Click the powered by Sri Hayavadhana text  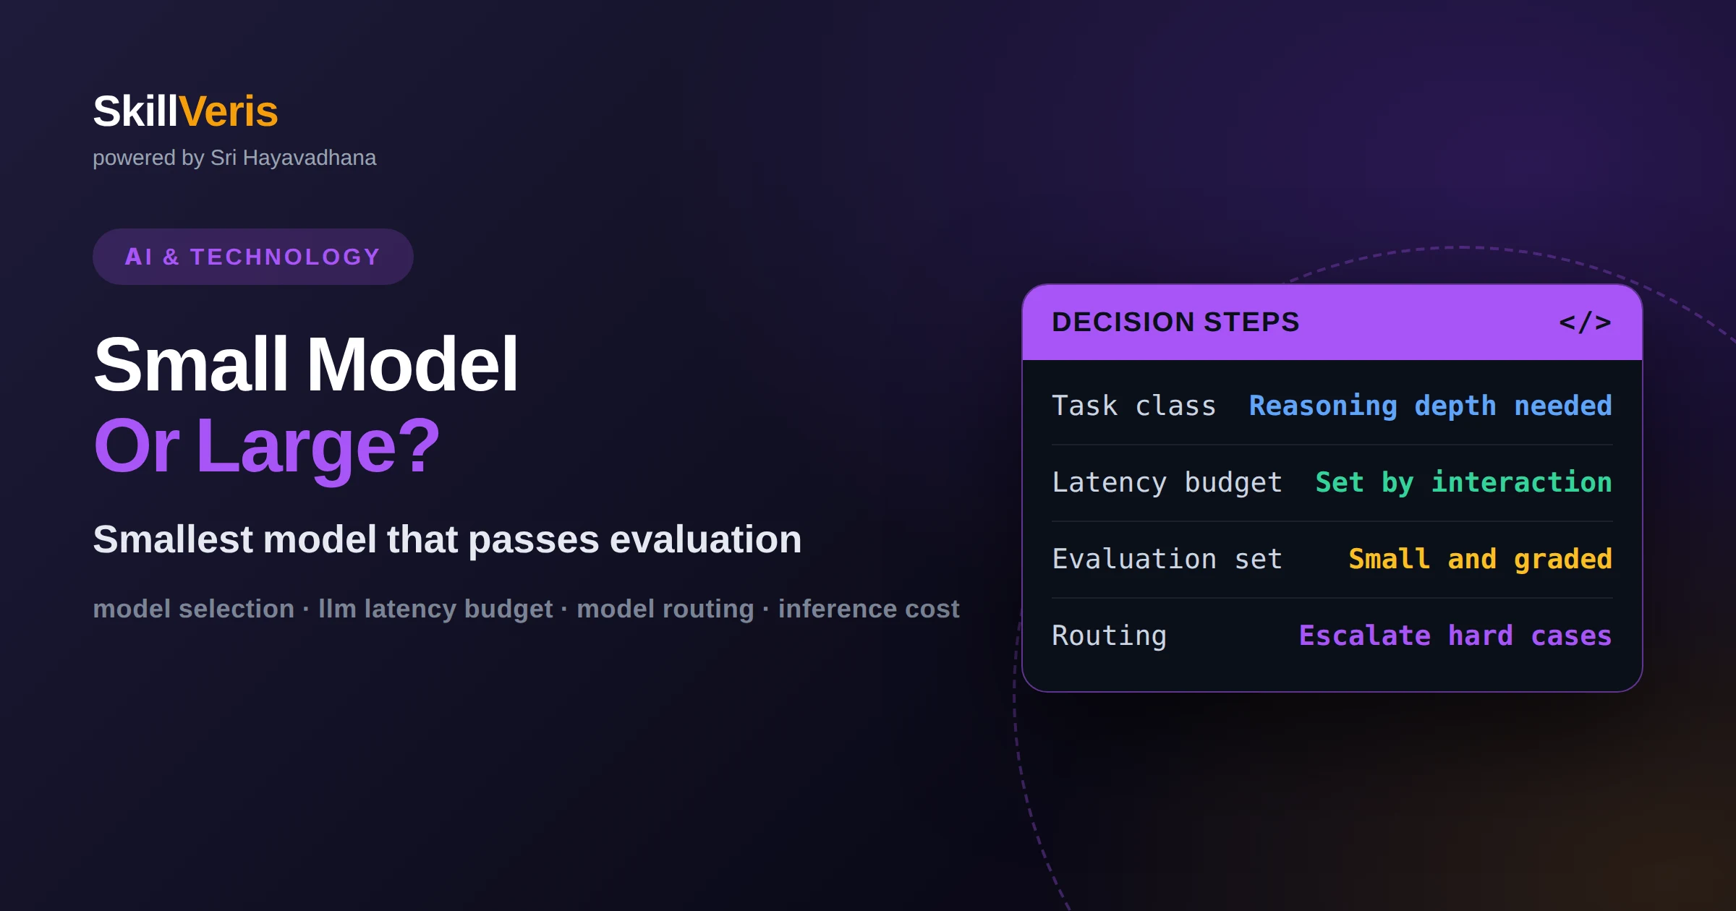pyautogui.click(x=234, y=158)
